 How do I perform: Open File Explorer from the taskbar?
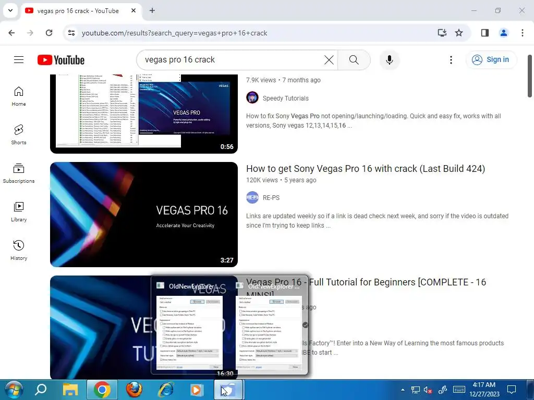click(x=70, y=390)
